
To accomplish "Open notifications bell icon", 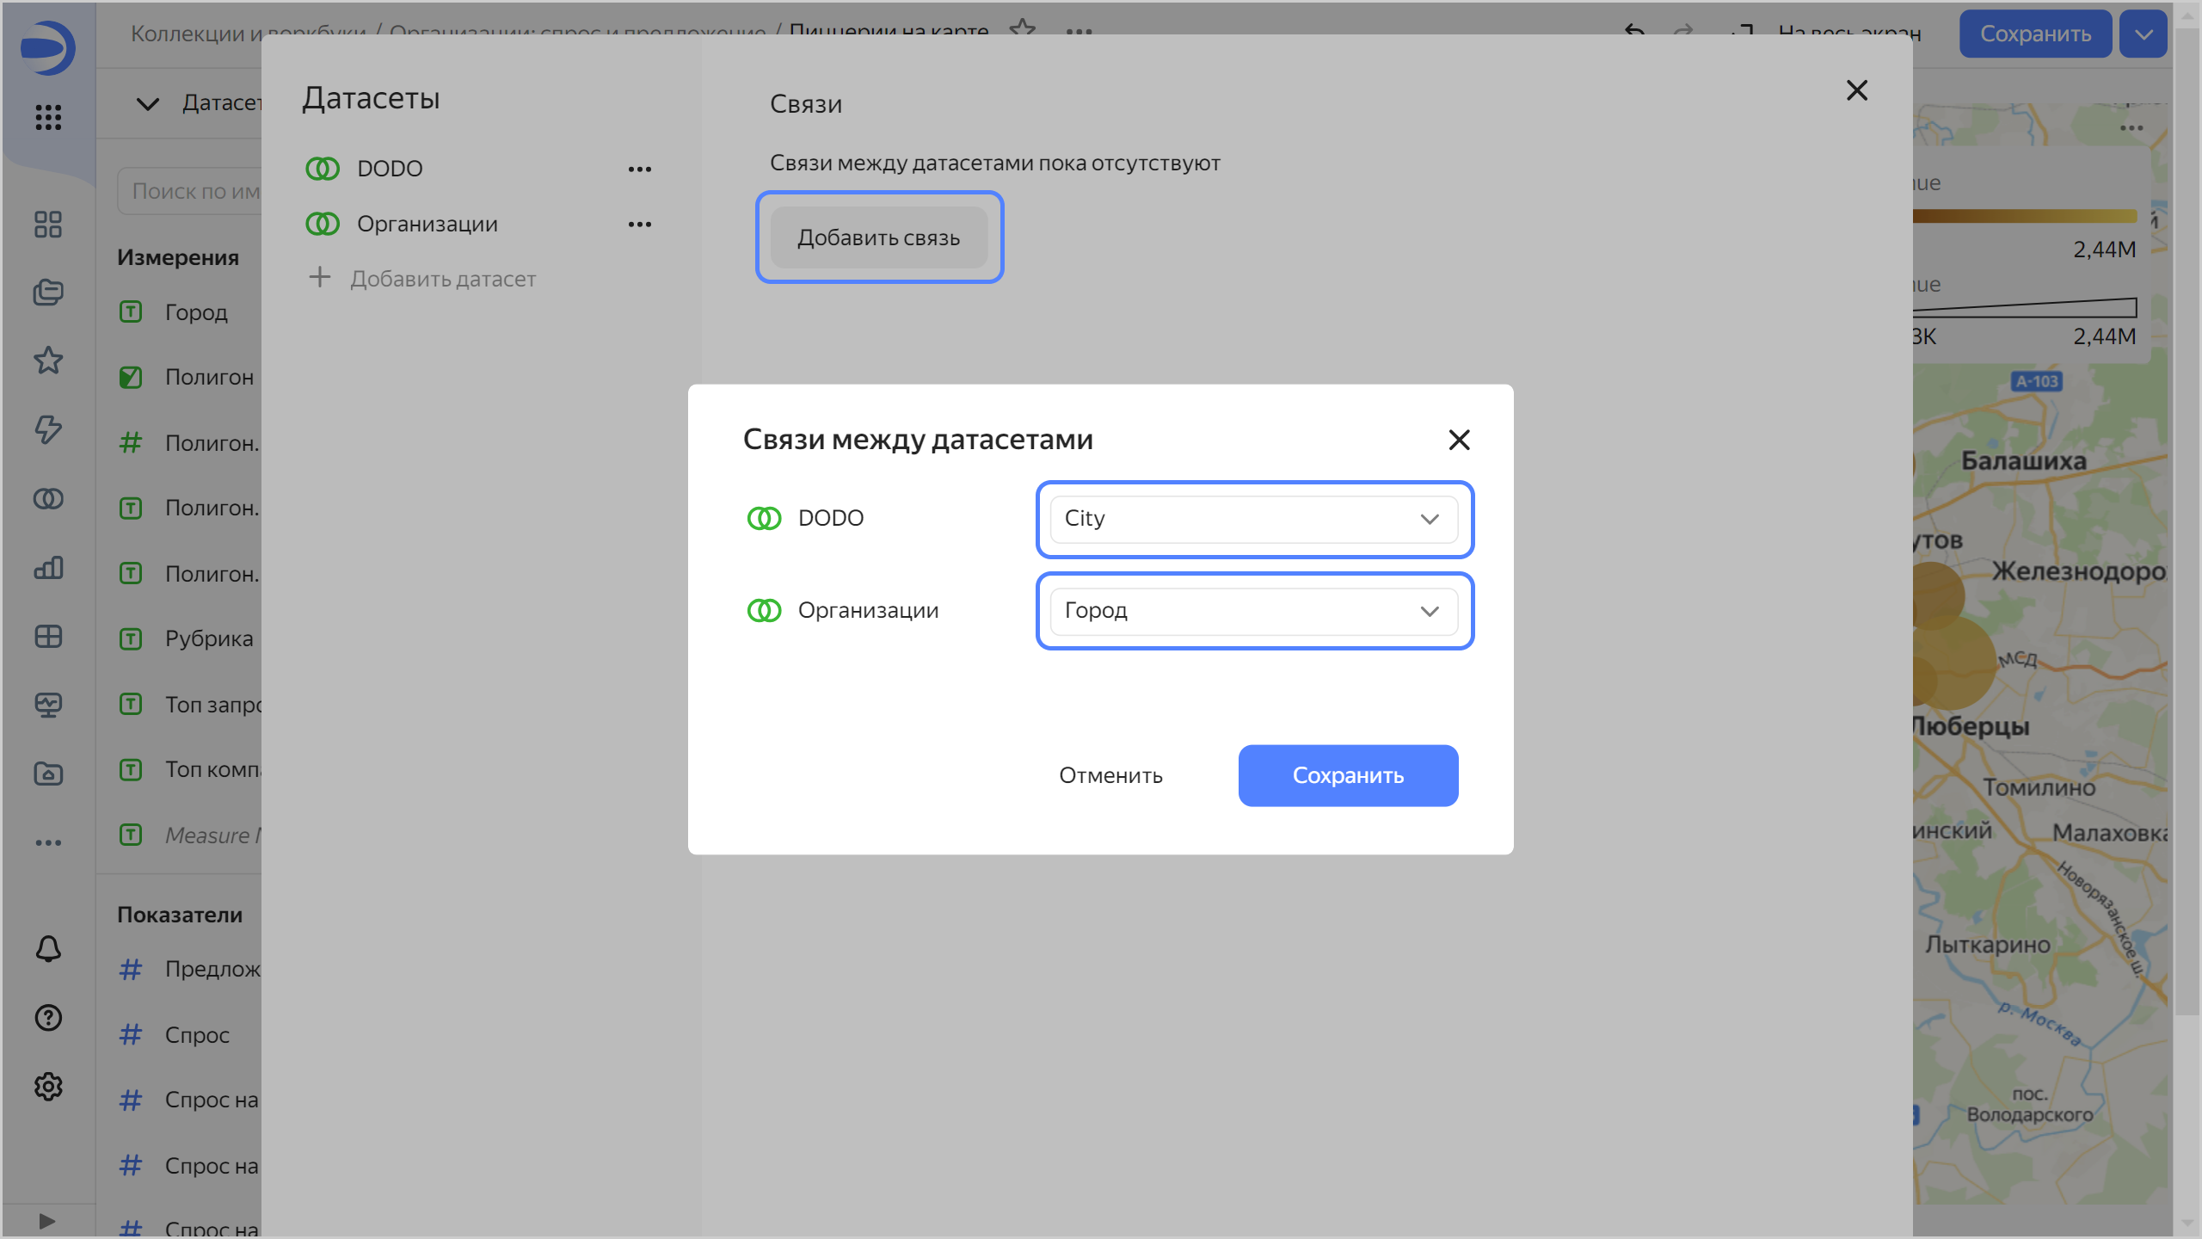I will pyautogui.click(x=48, y=949).
